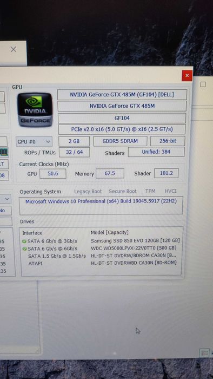Open the GPU #0 selector dropdown
The image size is (213, 379).
point(34,142)
